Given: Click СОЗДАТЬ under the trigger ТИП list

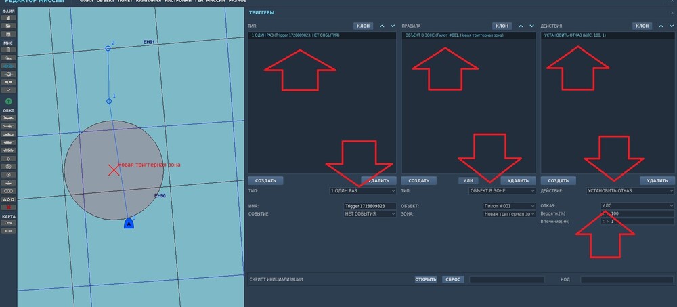Looking at the screenshot, I should pyautogui.click(x=265, y=181).
